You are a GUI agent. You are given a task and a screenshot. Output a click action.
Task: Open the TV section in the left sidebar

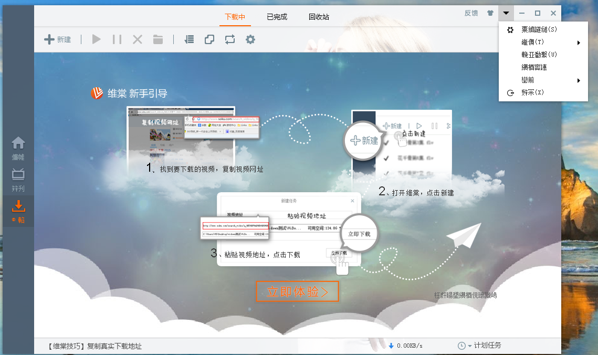[18, 175]
